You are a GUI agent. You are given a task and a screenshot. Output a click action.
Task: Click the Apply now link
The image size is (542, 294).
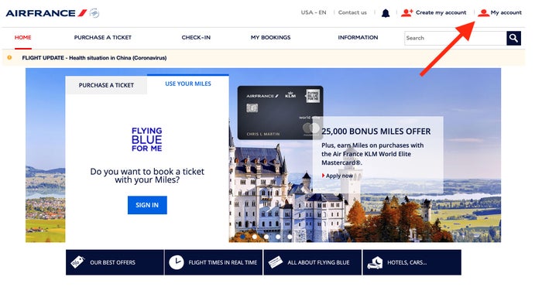coord(339,176)
